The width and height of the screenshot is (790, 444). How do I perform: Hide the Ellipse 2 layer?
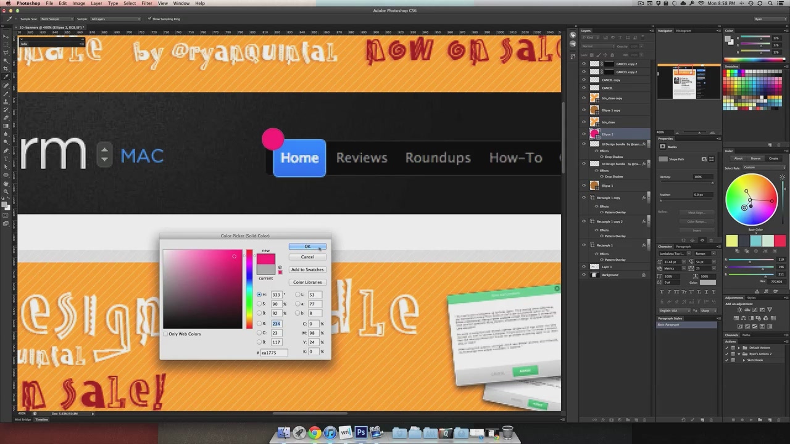[x=584, y=134]
